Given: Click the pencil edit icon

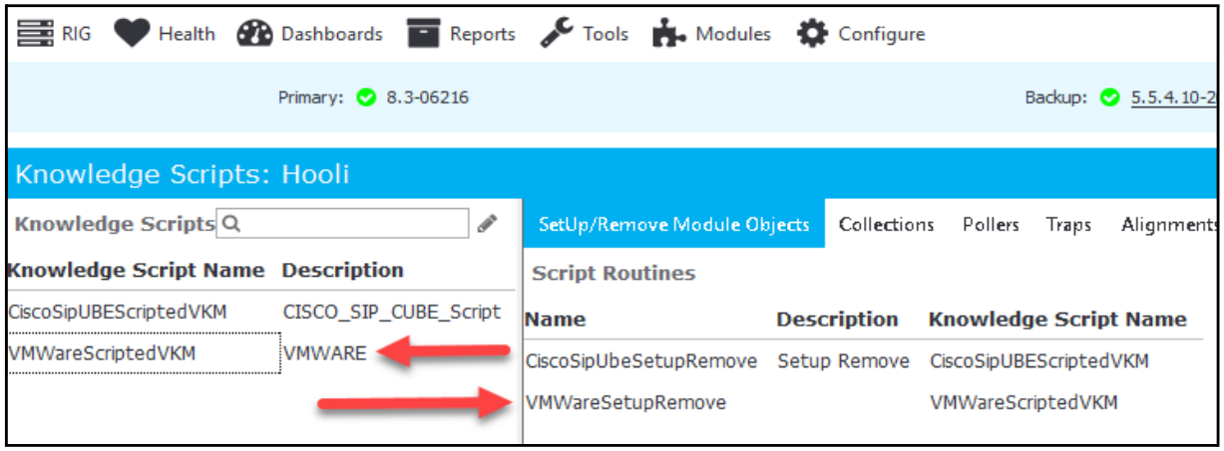Looking at the screenshot, I should (x=488, y=224).
